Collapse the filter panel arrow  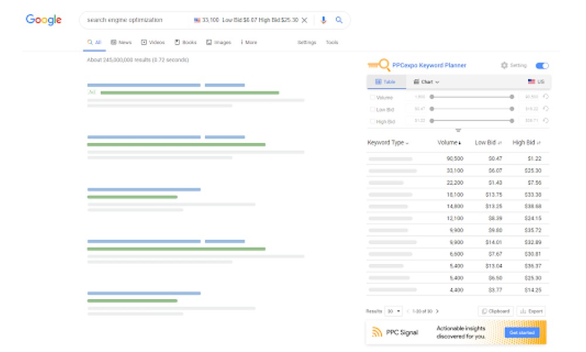pyautogui.click(x=458, y=130)
